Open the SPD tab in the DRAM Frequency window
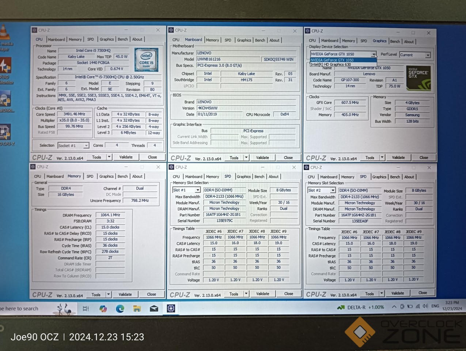Viewport: 466px width, 351px height. click(x=90, y=176)
